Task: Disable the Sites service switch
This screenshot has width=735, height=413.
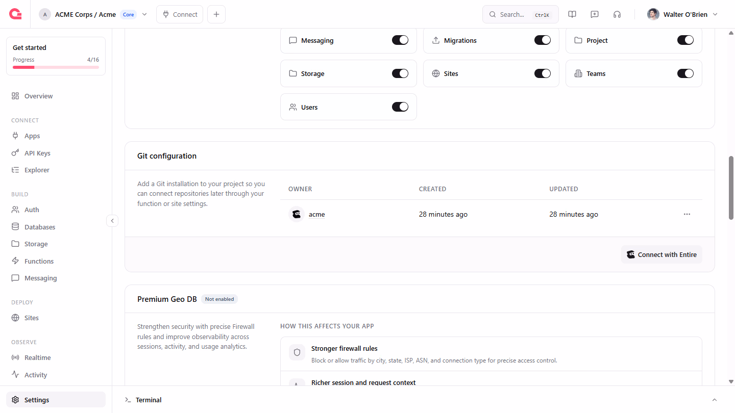Action: pyautogui.click(x=543, y=73)
